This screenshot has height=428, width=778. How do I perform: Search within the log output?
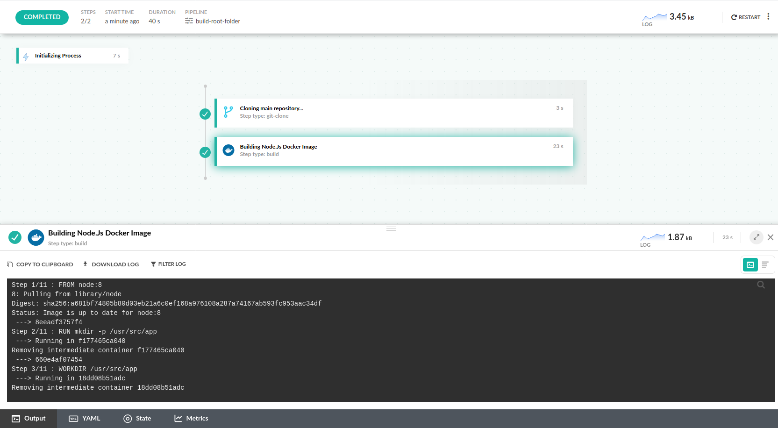pos(761,285)
